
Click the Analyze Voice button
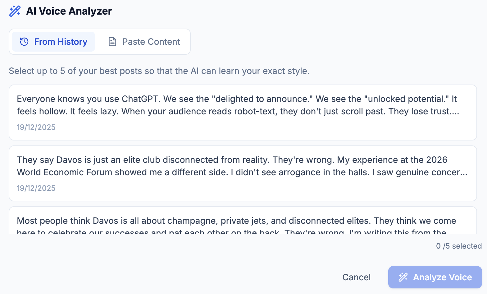tap(435, 277)
